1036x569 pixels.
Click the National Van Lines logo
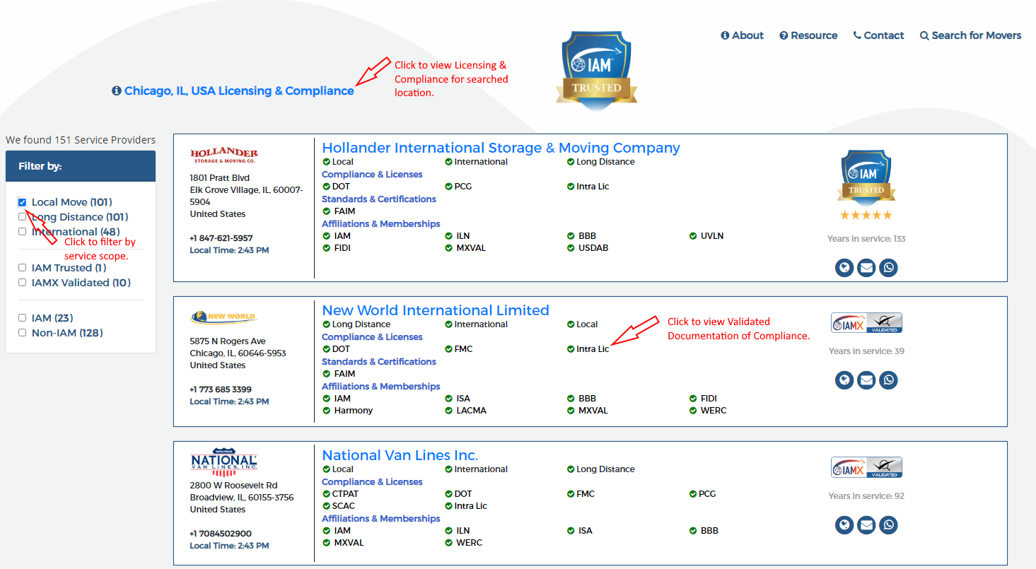pyautogui.click(x=224, y=462)
